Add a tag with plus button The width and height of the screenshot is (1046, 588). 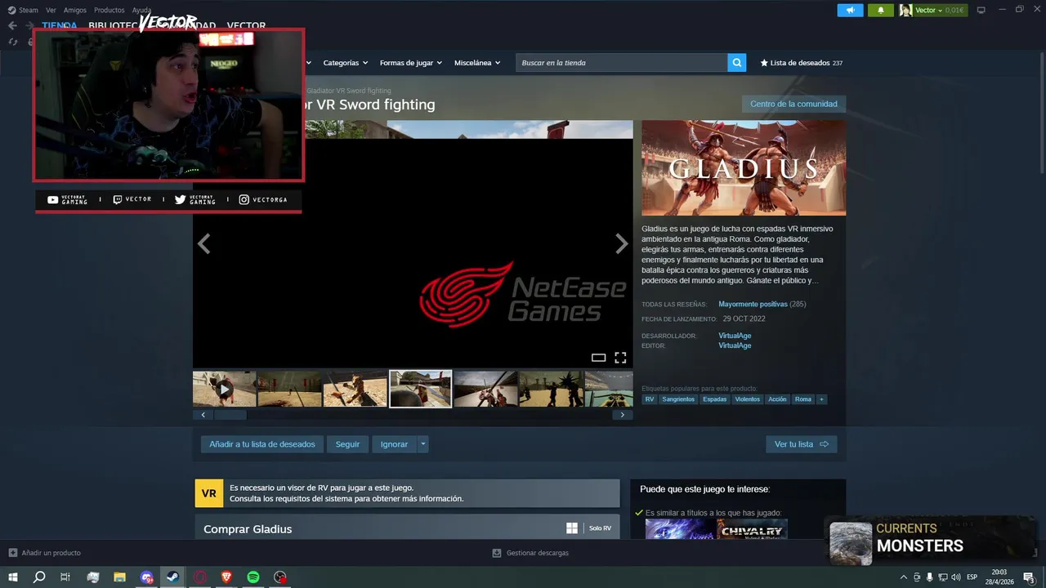click(821, 399)
